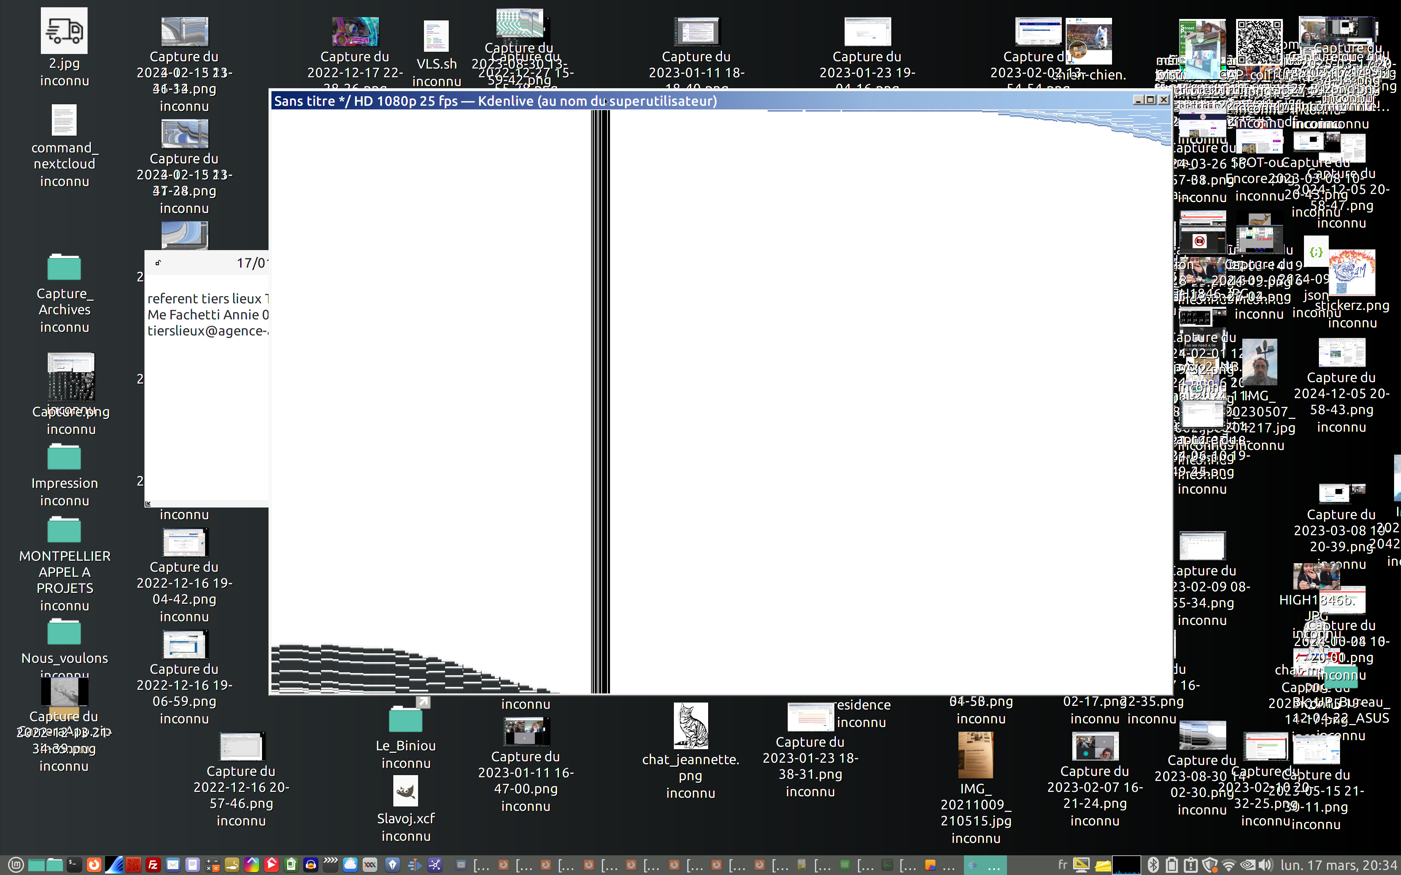The image size is (1401, 875).
Task: Launch FileZilla from the panel
Action: click(153, 865)
